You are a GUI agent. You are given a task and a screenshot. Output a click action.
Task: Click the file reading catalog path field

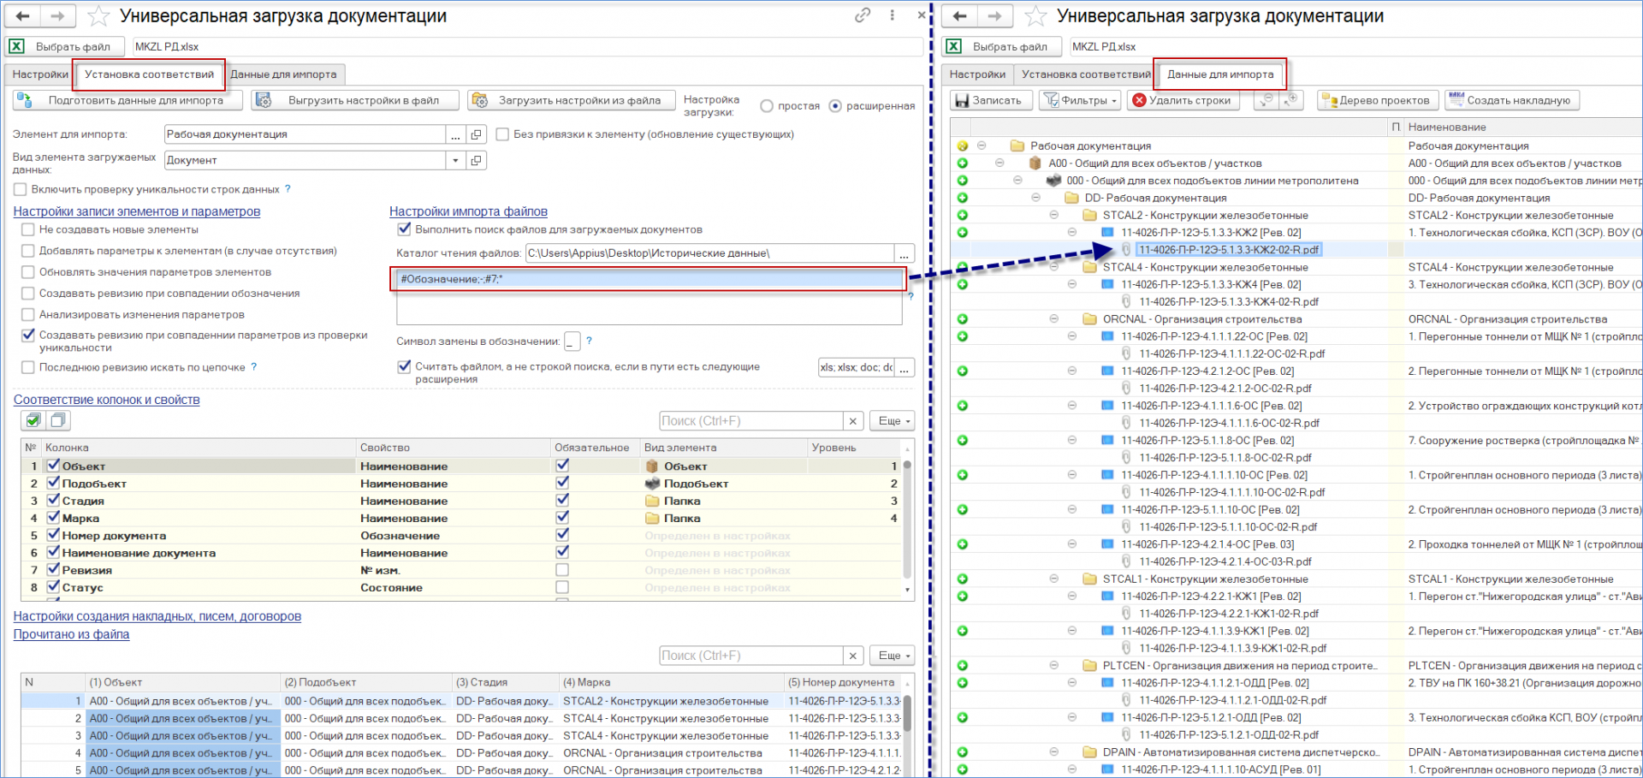point(709,253)
